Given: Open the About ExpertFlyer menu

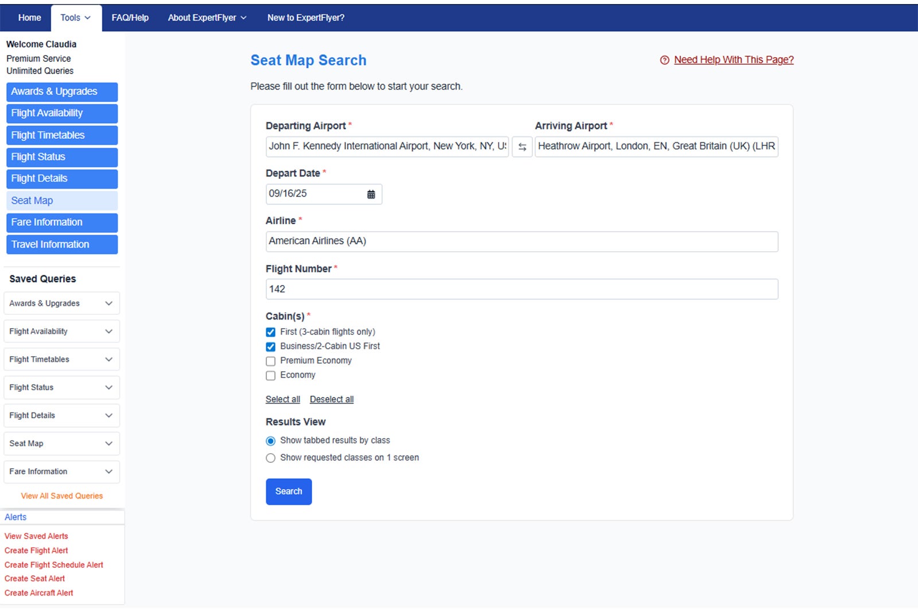Looking at the screenshot, I should pos(207,18).
